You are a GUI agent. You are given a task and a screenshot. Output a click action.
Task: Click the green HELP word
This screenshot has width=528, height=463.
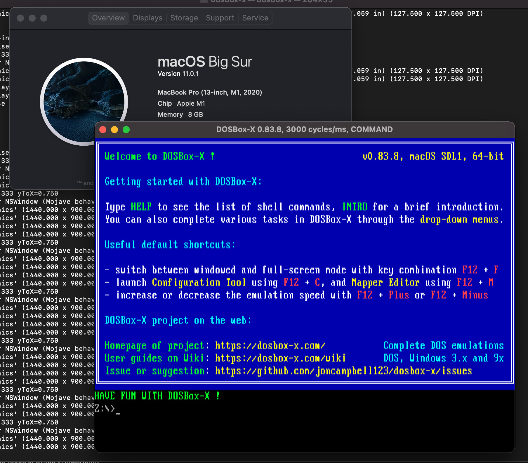coord(141,207)
